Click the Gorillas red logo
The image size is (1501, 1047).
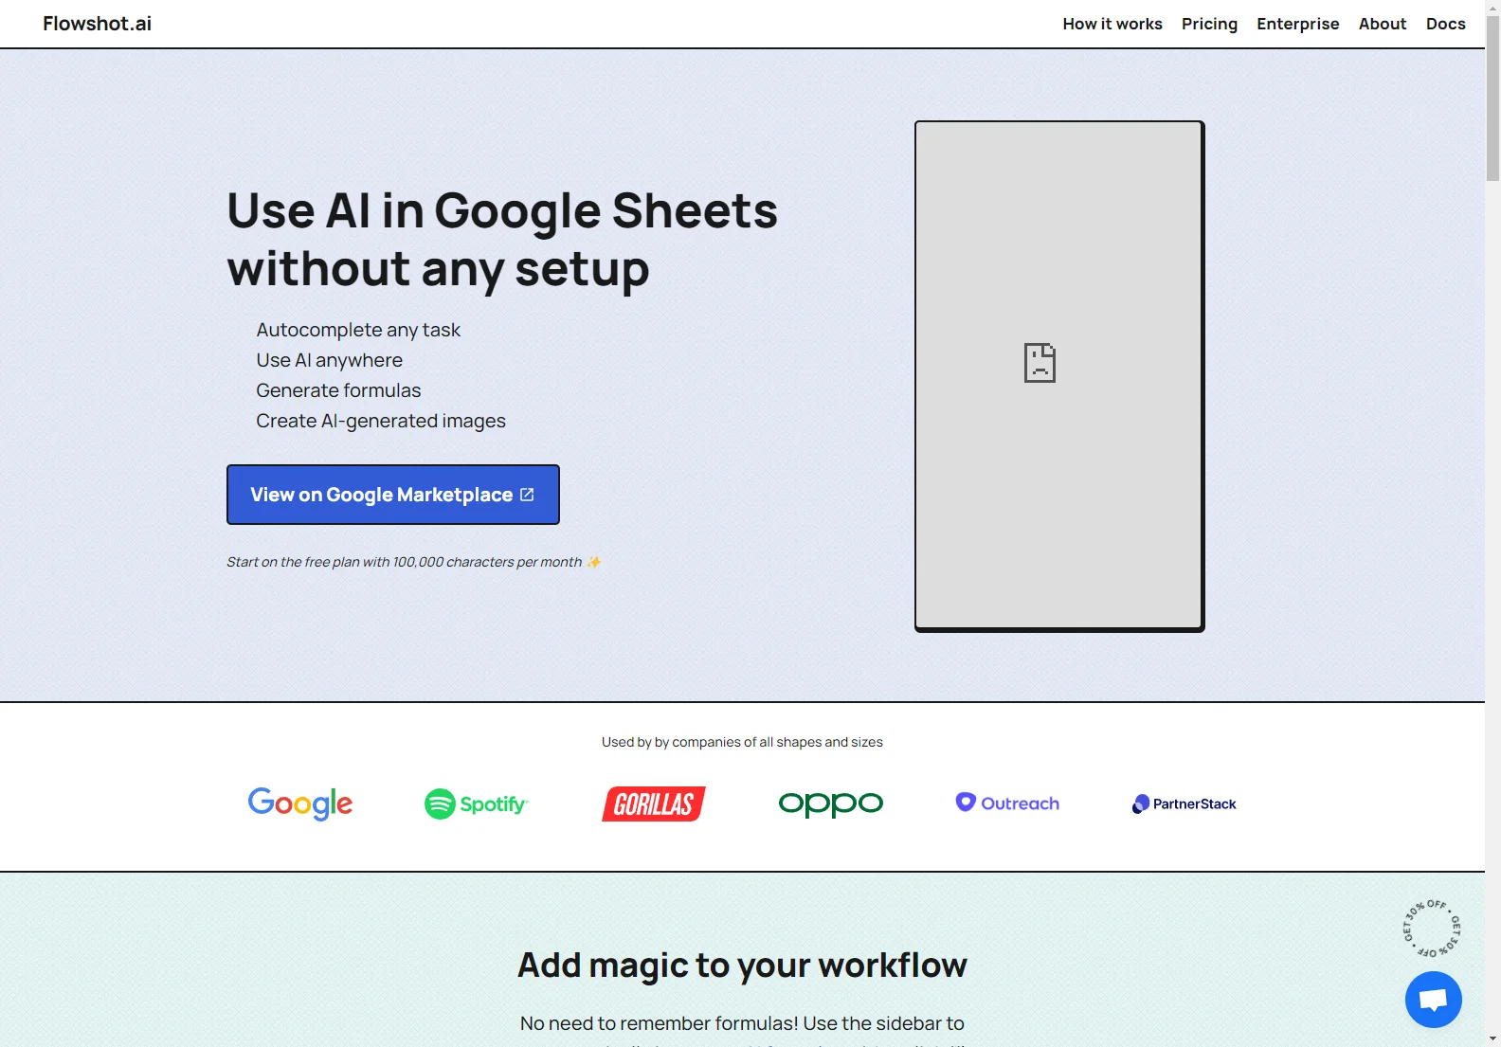654,804
